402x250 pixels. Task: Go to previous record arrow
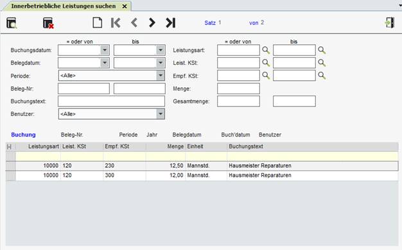(x=134, y=23)
